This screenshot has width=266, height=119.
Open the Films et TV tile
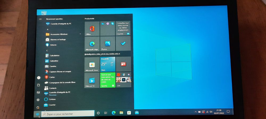(92, 80)
